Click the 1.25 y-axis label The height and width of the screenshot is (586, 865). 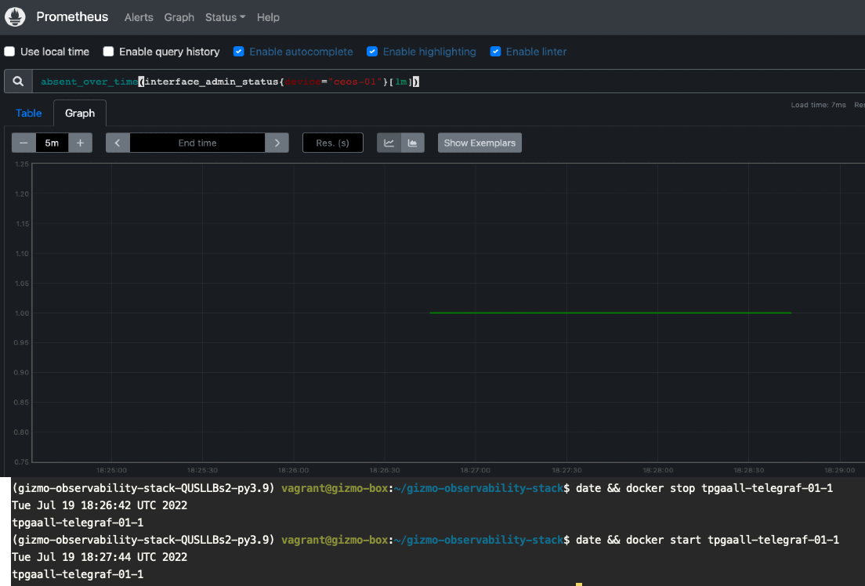tap(21, 165)
